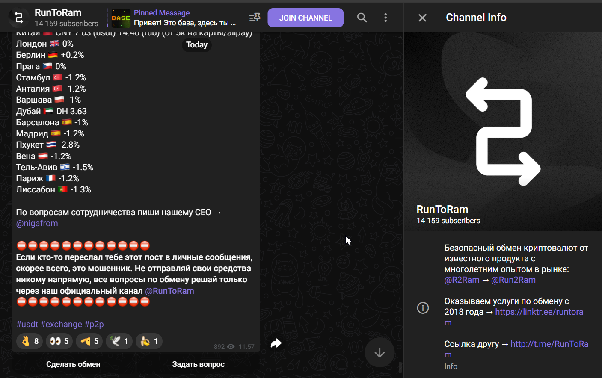This screenshot has height=378, width=602.
Task: Click the 'Today' date badge
Action: coord(197,45)
